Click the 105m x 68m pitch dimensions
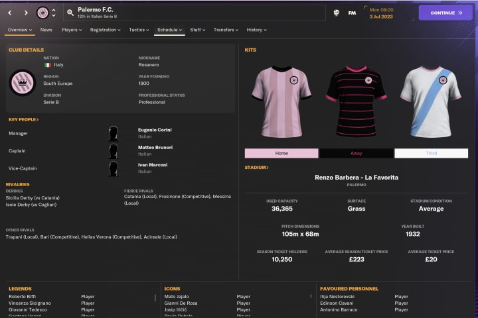478x318 pixels. pyautogui.click(x=300, y=234)
